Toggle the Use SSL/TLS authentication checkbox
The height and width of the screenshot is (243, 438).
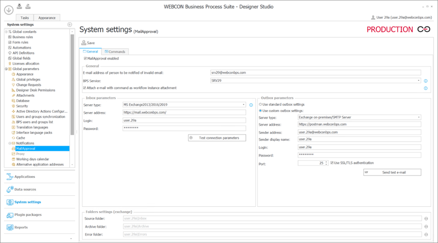coord(332,163)
